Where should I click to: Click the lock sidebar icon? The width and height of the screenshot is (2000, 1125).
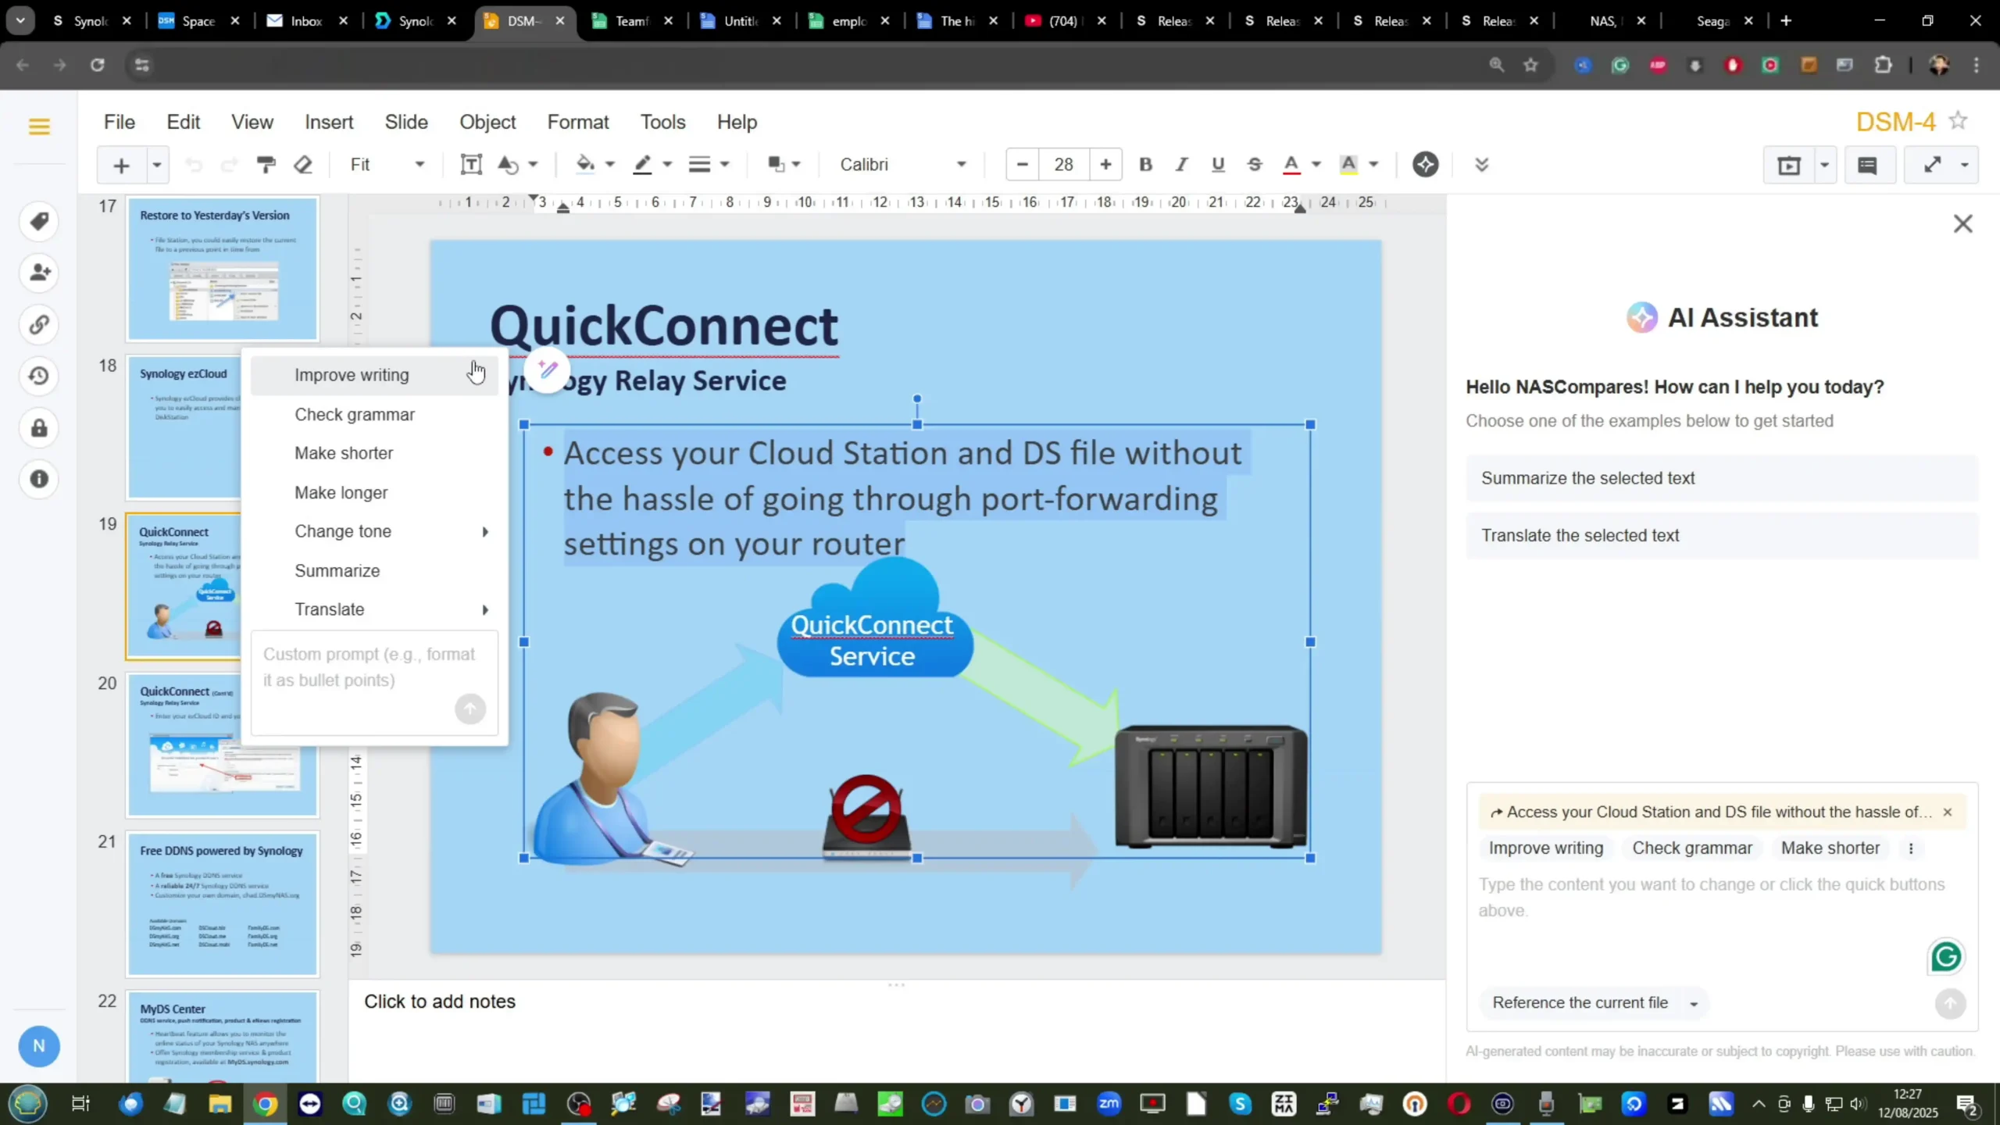click(x=39, y=428)
